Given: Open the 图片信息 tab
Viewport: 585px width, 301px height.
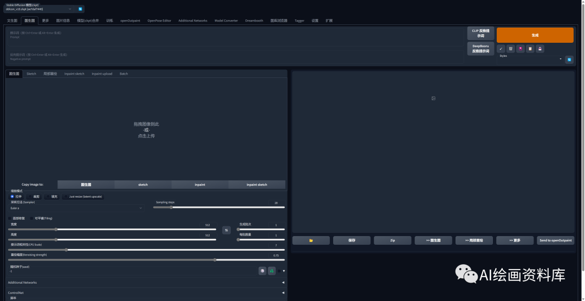Looking at the screenshot, I should (x=63, y=21).
